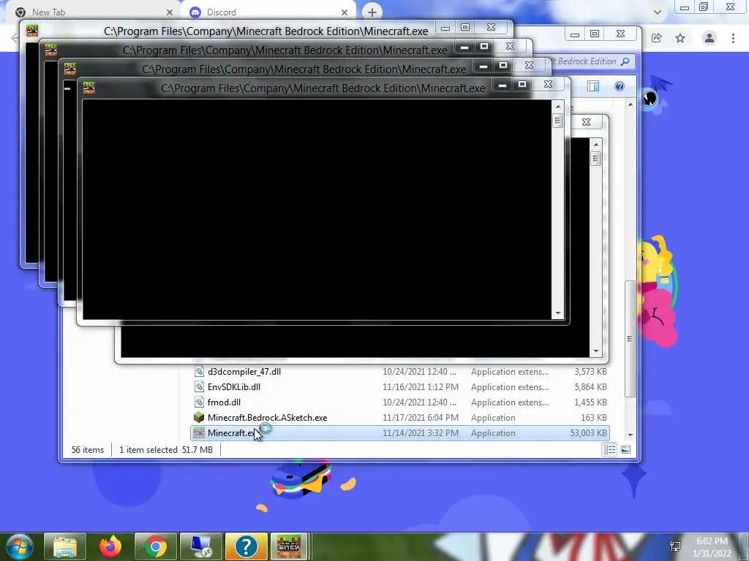Screen dimensions: 749x561
Task: Click the fmod.dll file icon
Action: pyautogui.click(x=199, y=402)
